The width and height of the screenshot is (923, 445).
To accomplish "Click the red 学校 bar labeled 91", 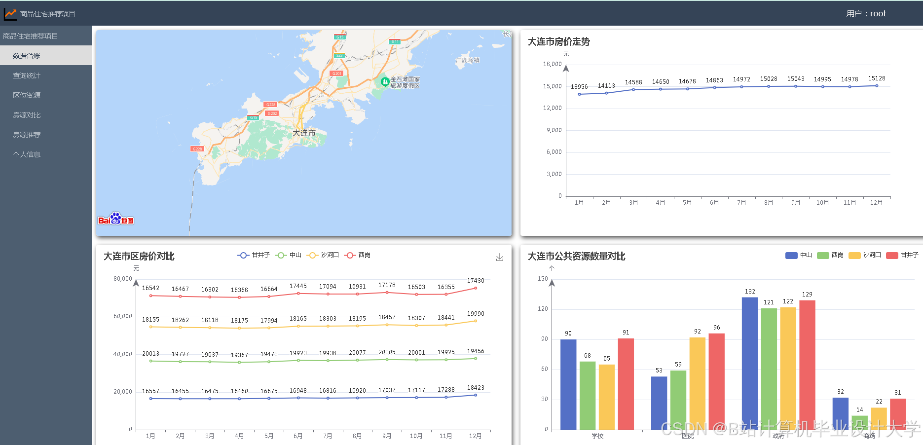I will click(x=626, y=384).
